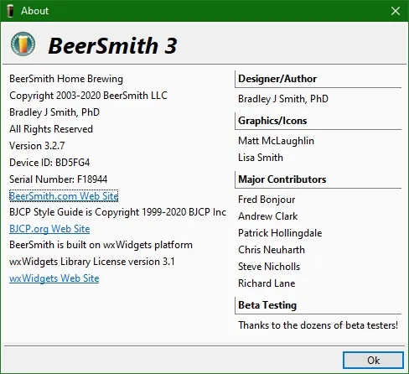Image resolution: width=409 pixels, height=374 pixels.
Task: Click the BeerSmith beer glass logo
Action: click(23, 44)
